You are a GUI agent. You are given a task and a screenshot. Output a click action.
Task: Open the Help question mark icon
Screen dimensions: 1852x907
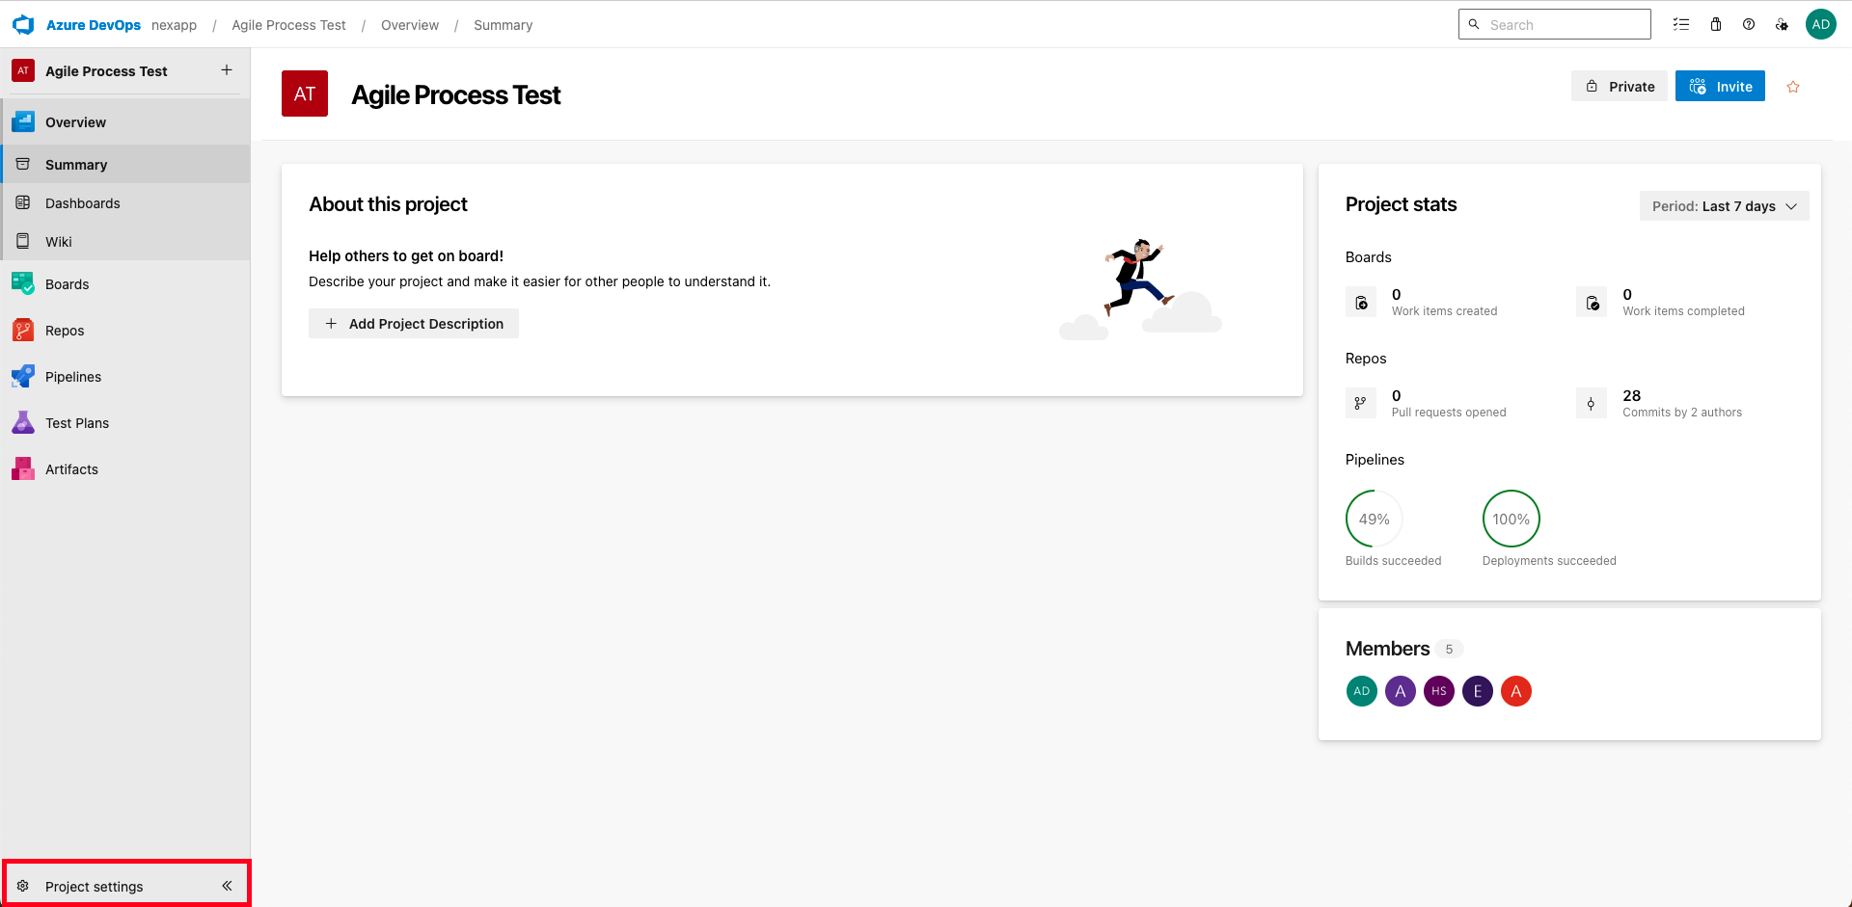(1749, 25)
